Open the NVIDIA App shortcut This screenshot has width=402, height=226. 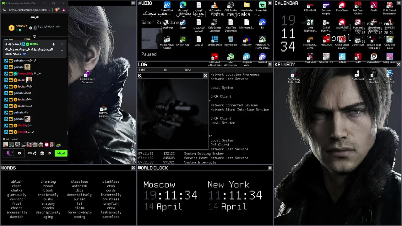pos(183,41)
